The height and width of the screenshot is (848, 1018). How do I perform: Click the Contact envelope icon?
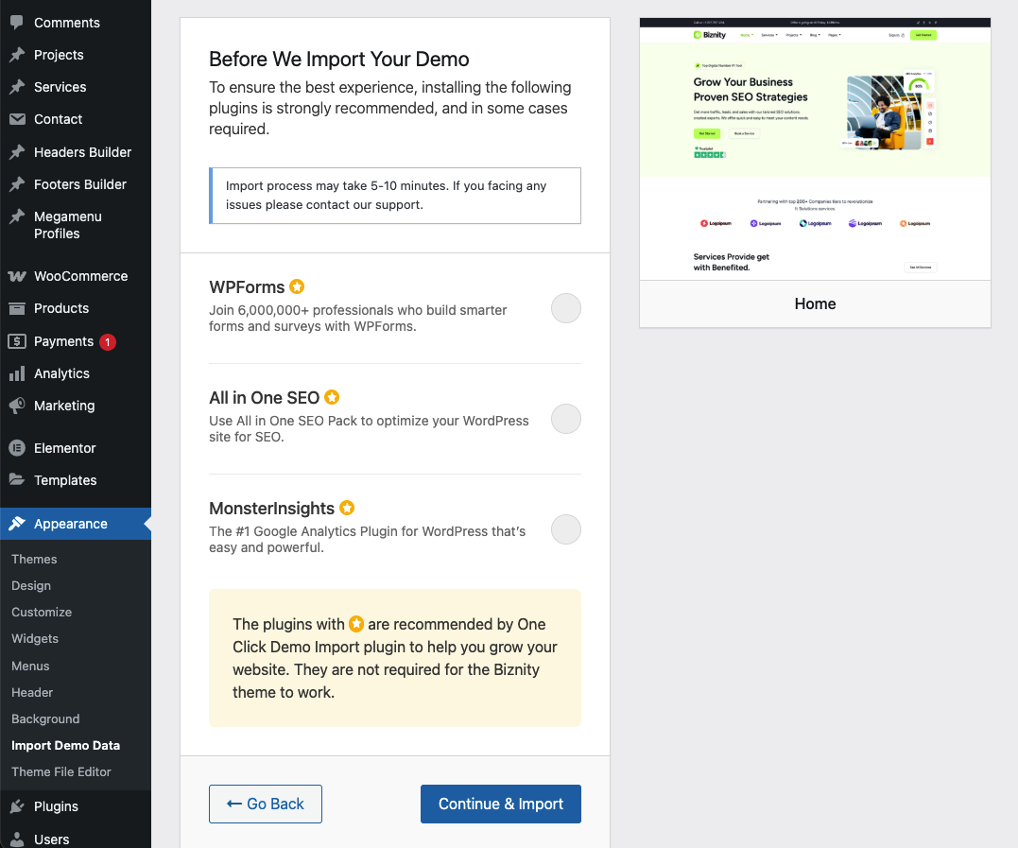tap(17, 119)
